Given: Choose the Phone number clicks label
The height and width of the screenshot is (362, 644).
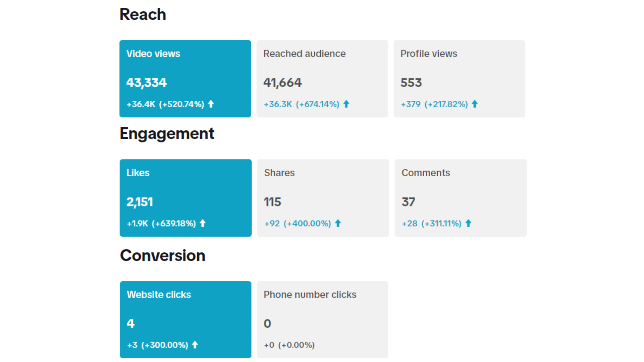Looking at the screenshot, I should [310, 294].
